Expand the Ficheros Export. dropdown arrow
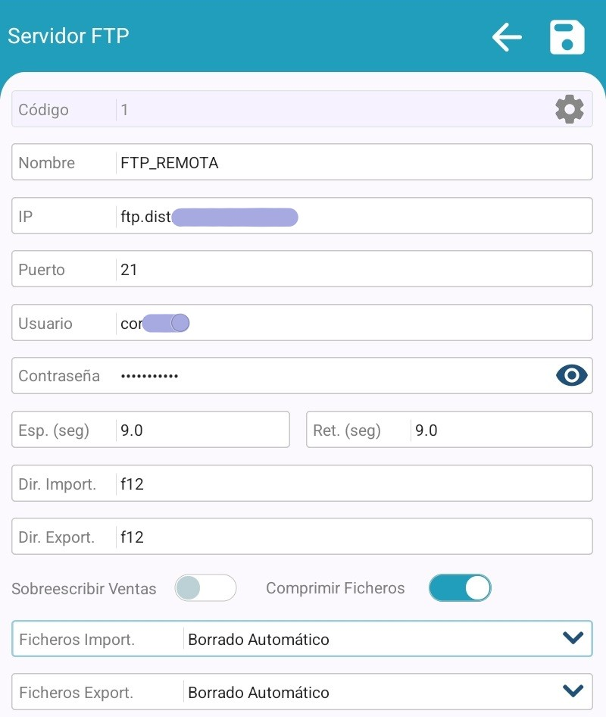The width and height of the screenshot is (606, 717). click(573, 691)
